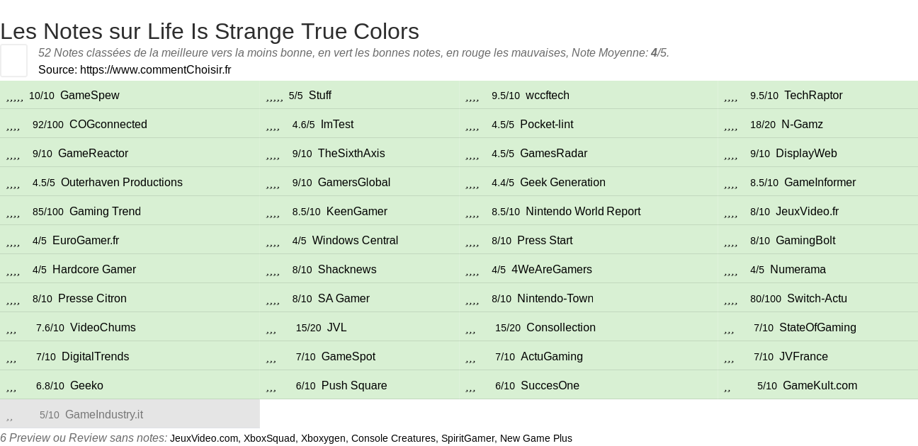Open the XboxSquad preview link
Screen dimensions: 918x446
269,438
